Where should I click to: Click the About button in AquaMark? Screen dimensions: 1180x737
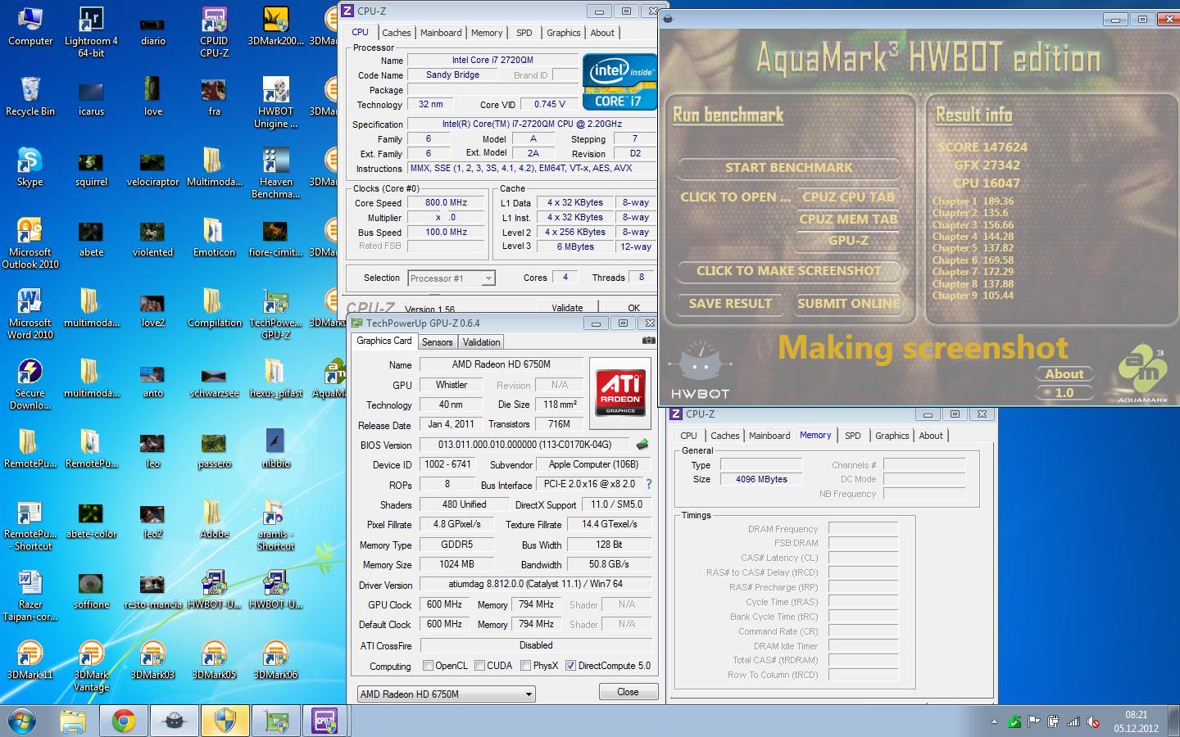pyautogui.click(x=1064, y=374)
